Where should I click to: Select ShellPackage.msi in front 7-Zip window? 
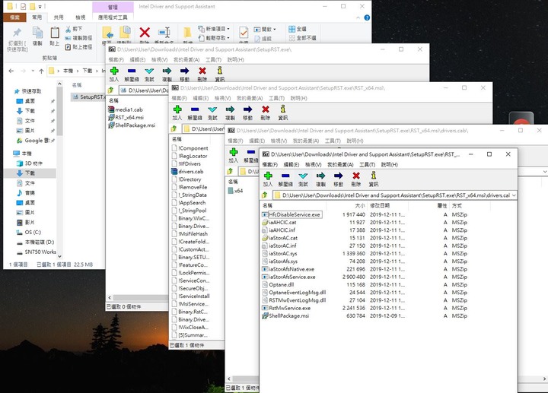pos(288,316)
